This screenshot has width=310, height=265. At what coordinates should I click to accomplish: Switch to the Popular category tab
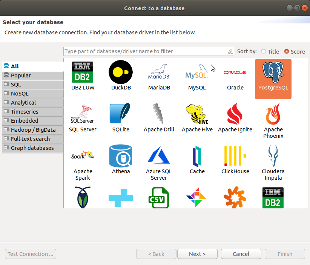(32, 75)
